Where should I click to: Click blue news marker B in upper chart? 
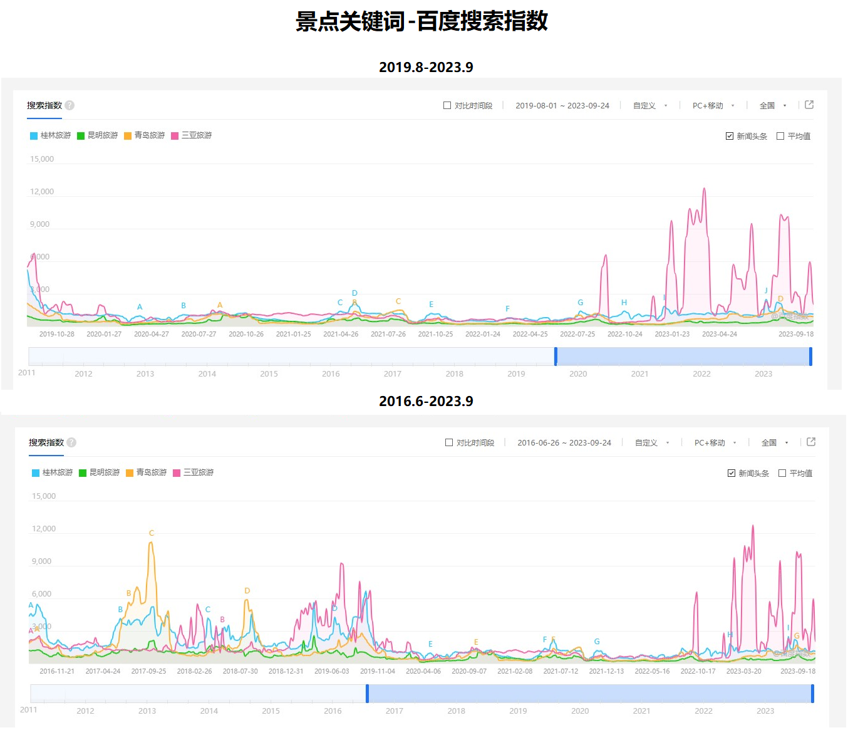tap(184, 306)
